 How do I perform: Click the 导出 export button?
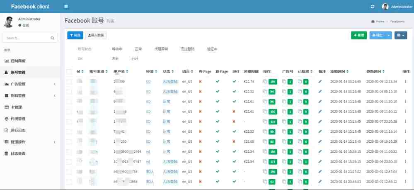pyautogui.click(x=377, y=35)
